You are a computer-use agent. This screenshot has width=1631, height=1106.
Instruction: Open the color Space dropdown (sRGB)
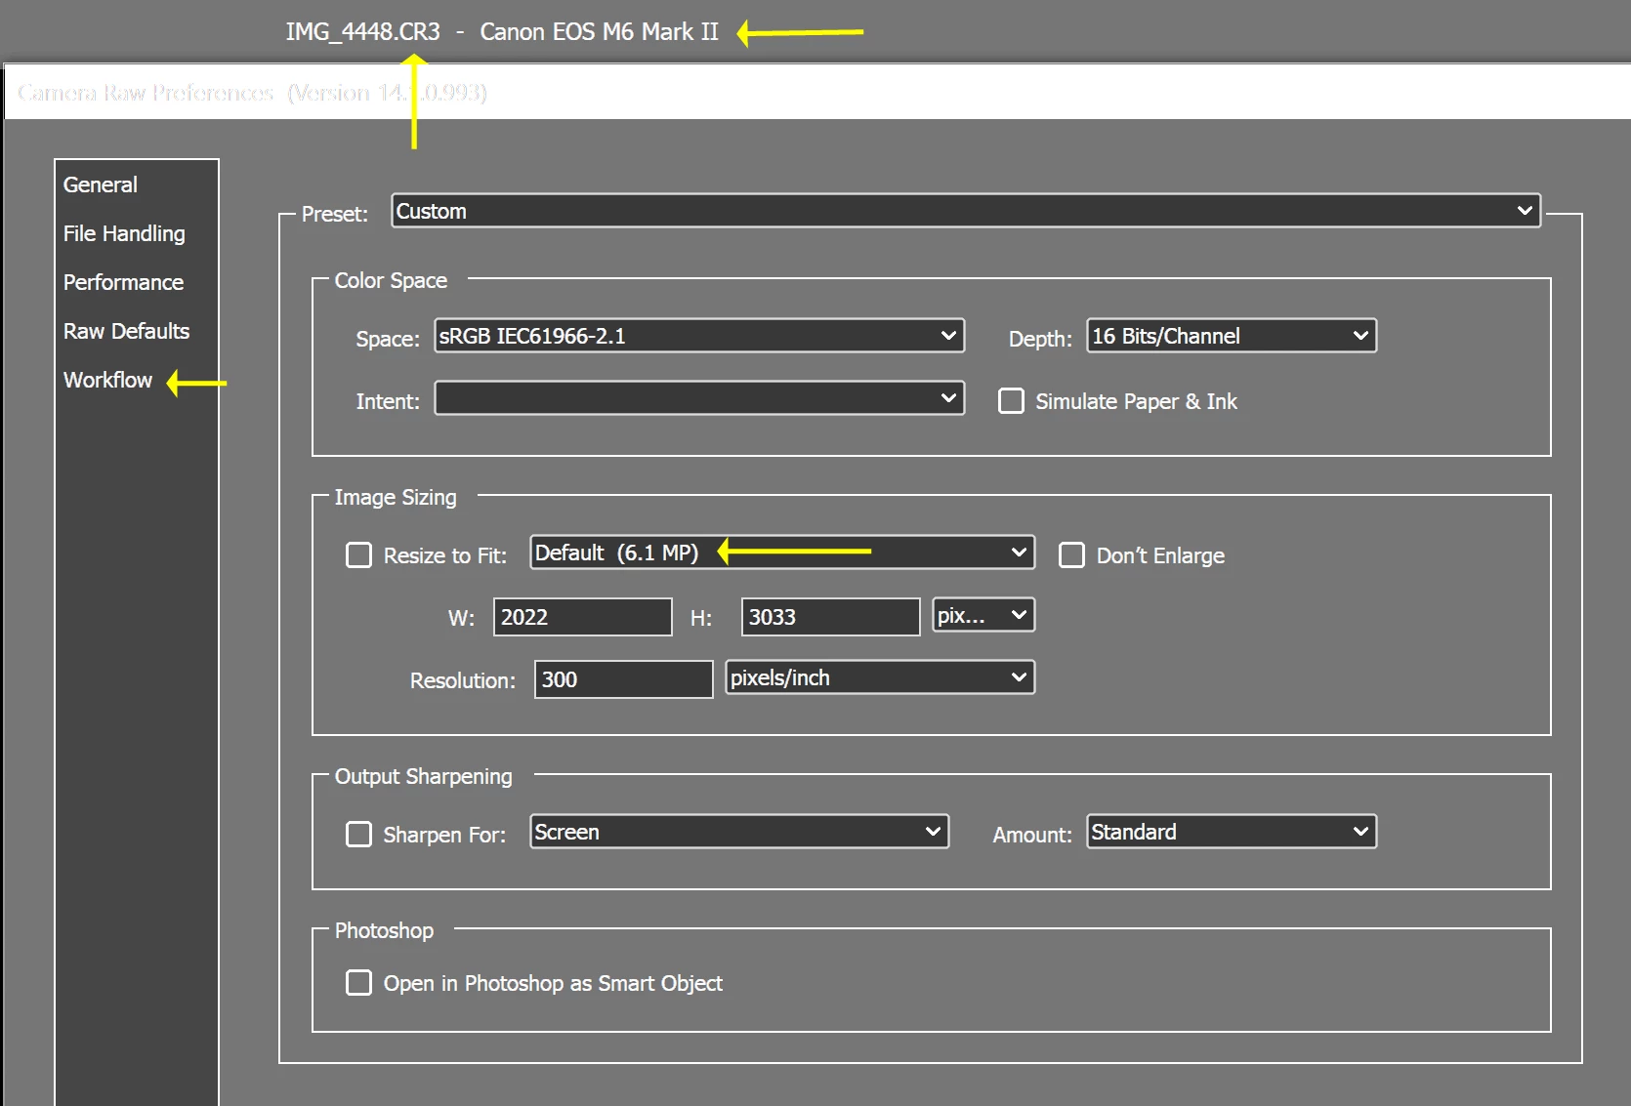(x=699, y=336)
